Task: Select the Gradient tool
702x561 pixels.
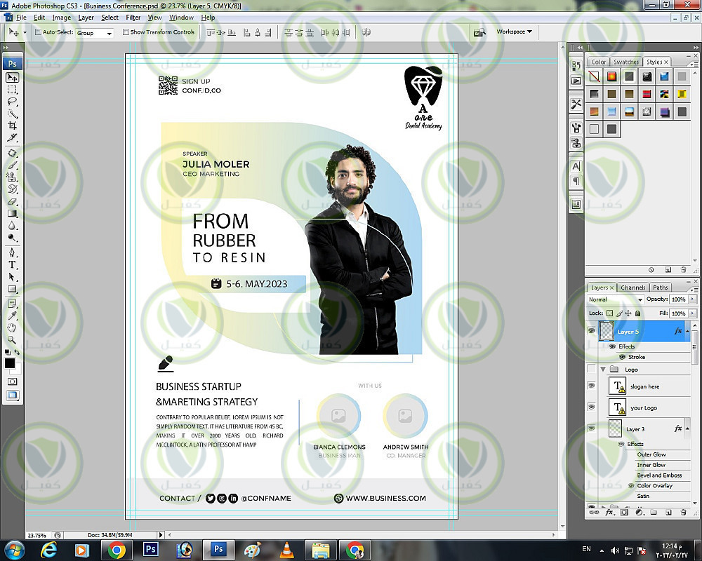Action: point(12,214)
